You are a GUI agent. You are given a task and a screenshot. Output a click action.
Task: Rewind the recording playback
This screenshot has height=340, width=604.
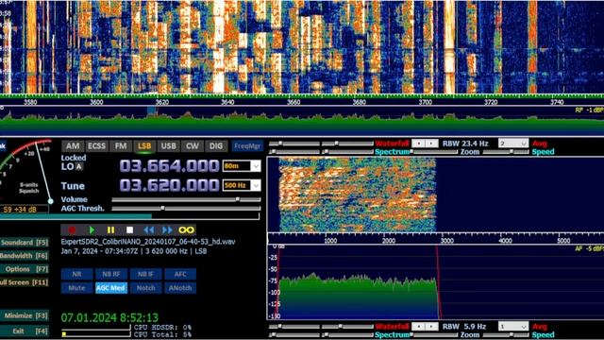149,230
